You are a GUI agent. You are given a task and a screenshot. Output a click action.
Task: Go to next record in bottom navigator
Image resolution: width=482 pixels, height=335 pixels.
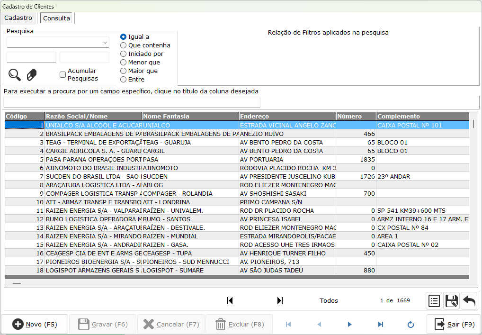[349, 324]
